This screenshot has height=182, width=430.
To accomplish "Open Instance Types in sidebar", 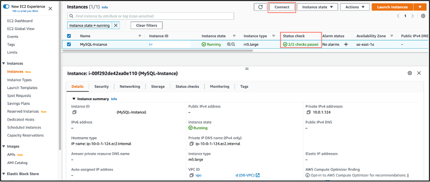I will (x=19, y=80).
